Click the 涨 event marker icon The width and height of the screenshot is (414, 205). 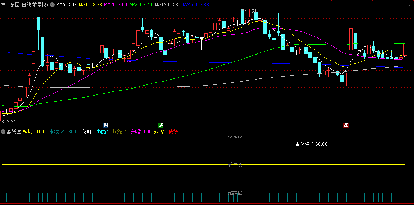pyautogui.click(x=346, y=125)
